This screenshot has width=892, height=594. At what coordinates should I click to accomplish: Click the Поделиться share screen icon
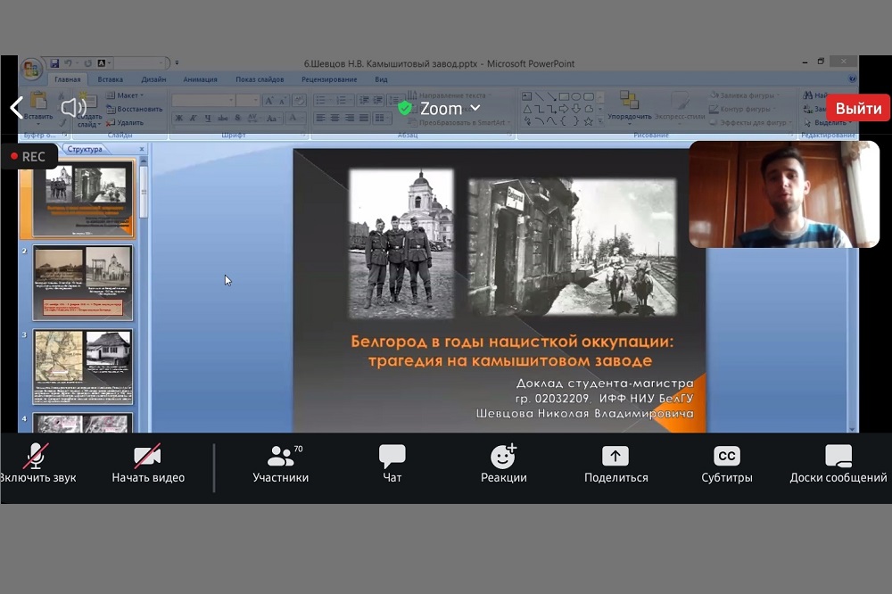(x=615, y=457)
